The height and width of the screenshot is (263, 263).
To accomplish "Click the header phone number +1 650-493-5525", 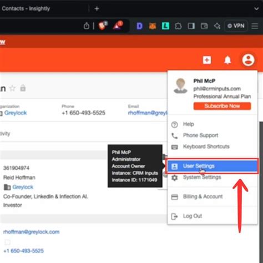I will click(x=83, y=113).
